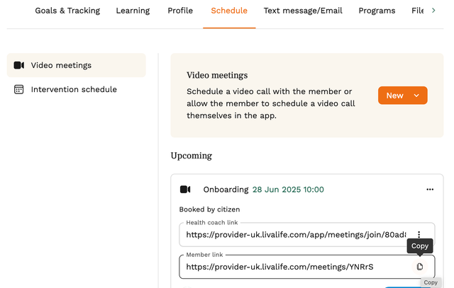Viewport: 454px width, 288px height.
Task: Click the camera icon beside Video meetings
Action: (x=19, y=66)
